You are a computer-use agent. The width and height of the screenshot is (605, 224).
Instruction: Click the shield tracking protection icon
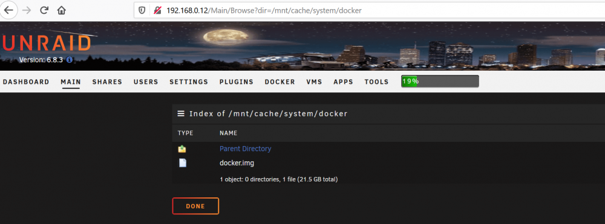point(142,10)
